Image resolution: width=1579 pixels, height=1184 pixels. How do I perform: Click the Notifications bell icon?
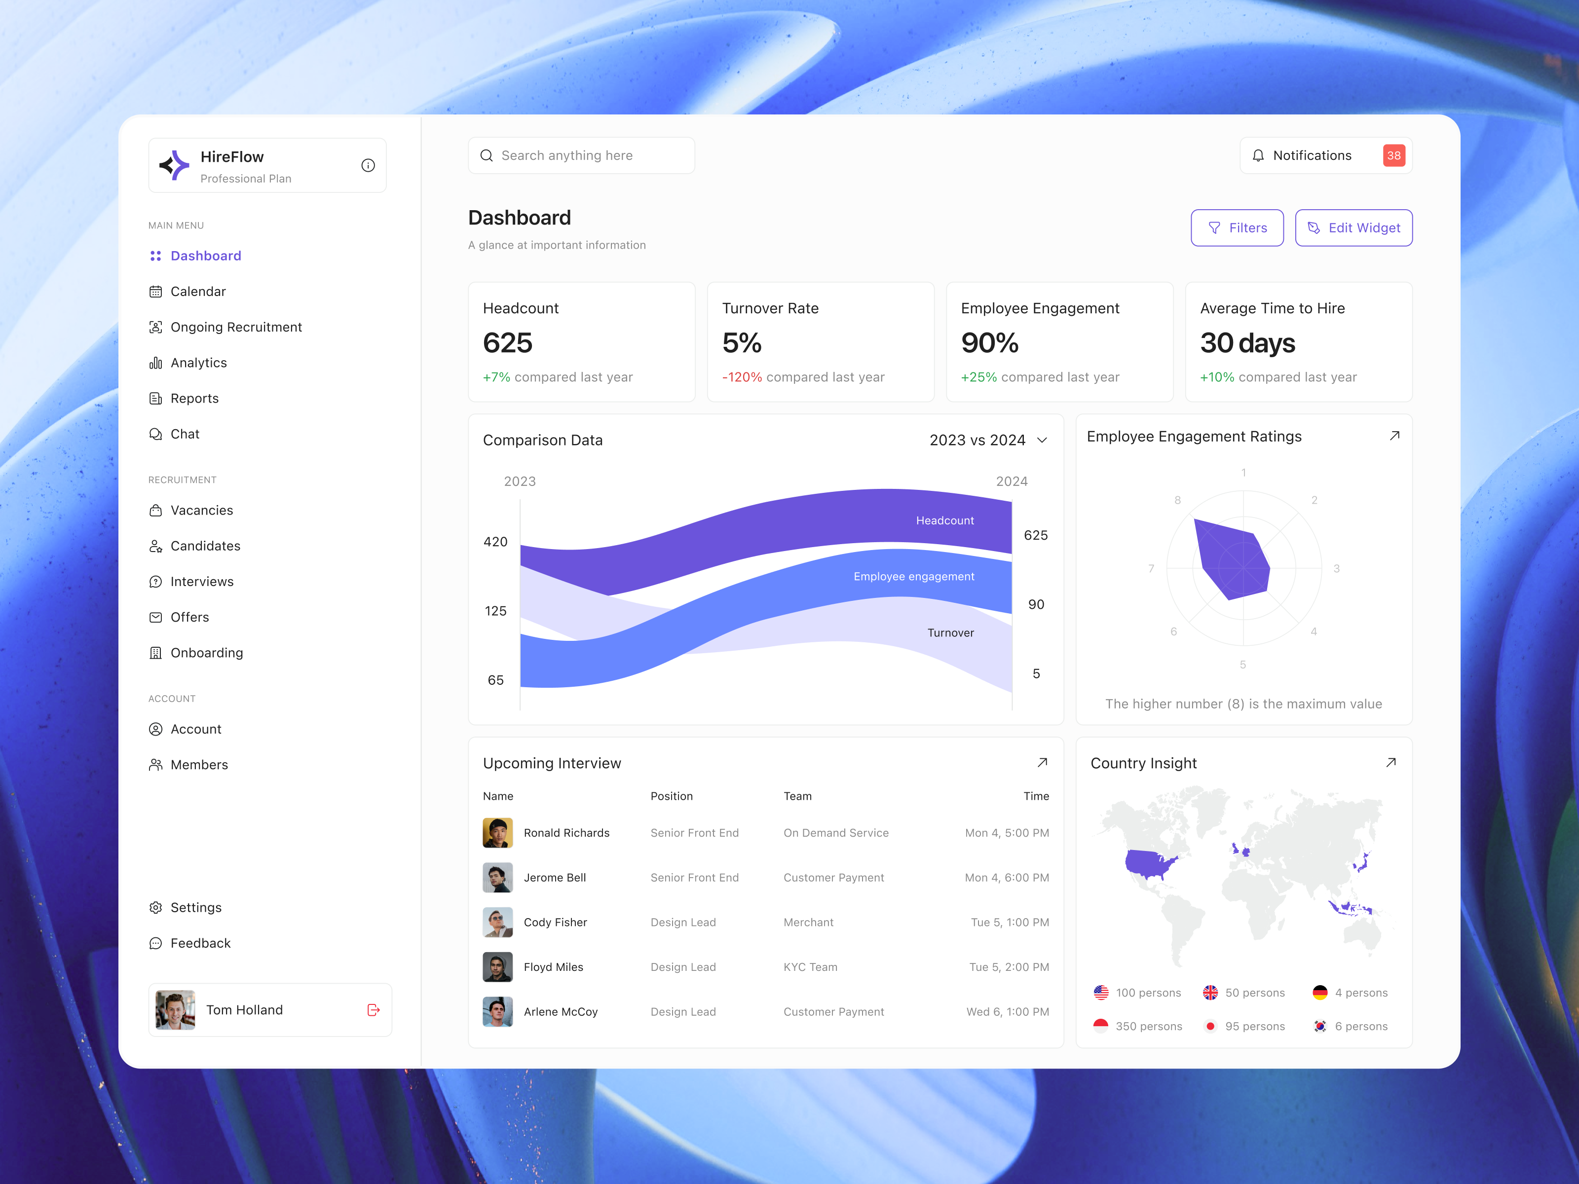coord(1258,155)
